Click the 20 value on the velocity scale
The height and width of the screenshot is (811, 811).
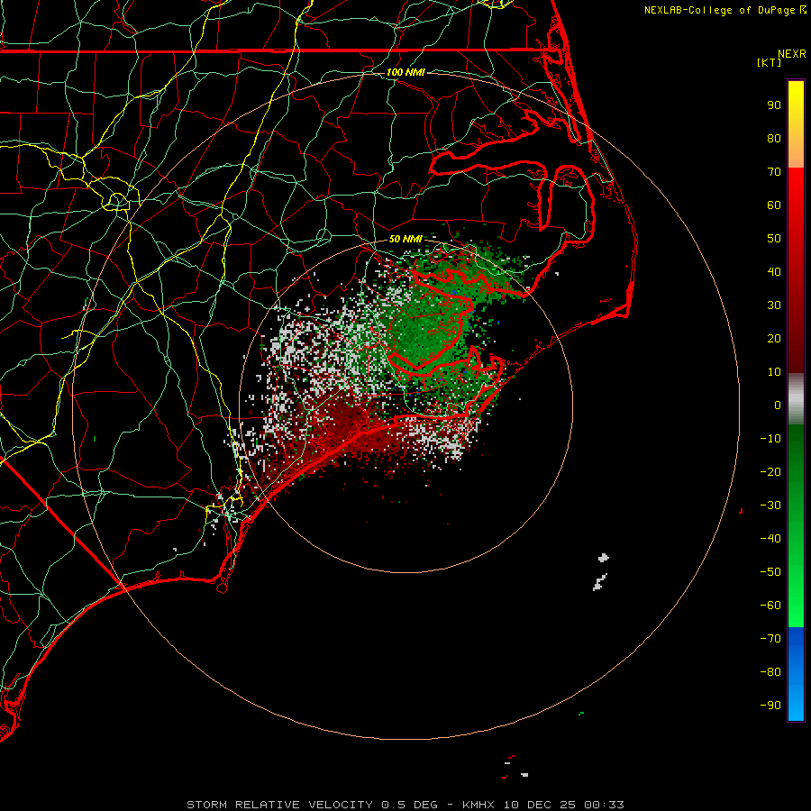pyautogui.click(x=774, y=339)
